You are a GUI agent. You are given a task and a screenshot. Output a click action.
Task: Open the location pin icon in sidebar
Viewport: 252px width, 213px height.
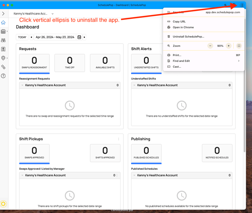tap(3, 58)
